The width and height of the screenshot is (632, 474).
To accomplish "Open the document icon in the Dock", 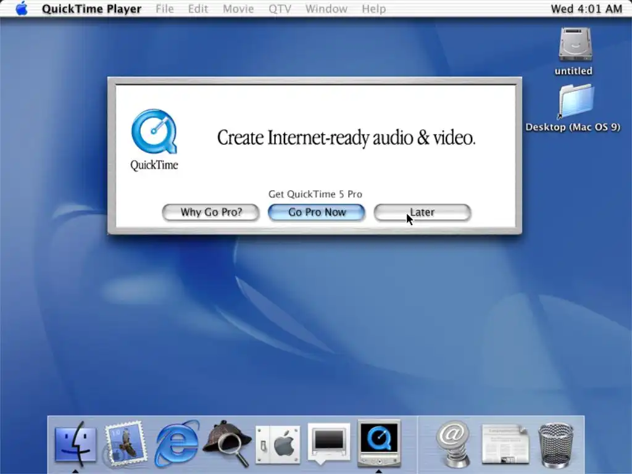I will 505,444.
